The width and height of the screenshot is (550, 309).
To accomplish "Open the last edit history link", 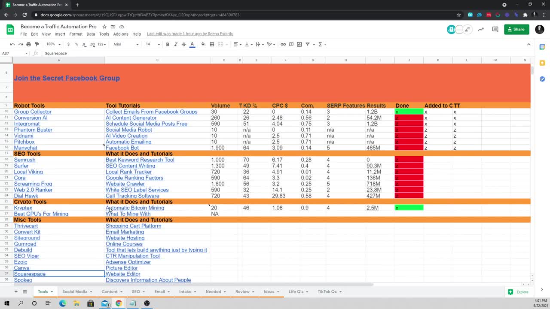I will pyautogui.click(x=190, y=34).
